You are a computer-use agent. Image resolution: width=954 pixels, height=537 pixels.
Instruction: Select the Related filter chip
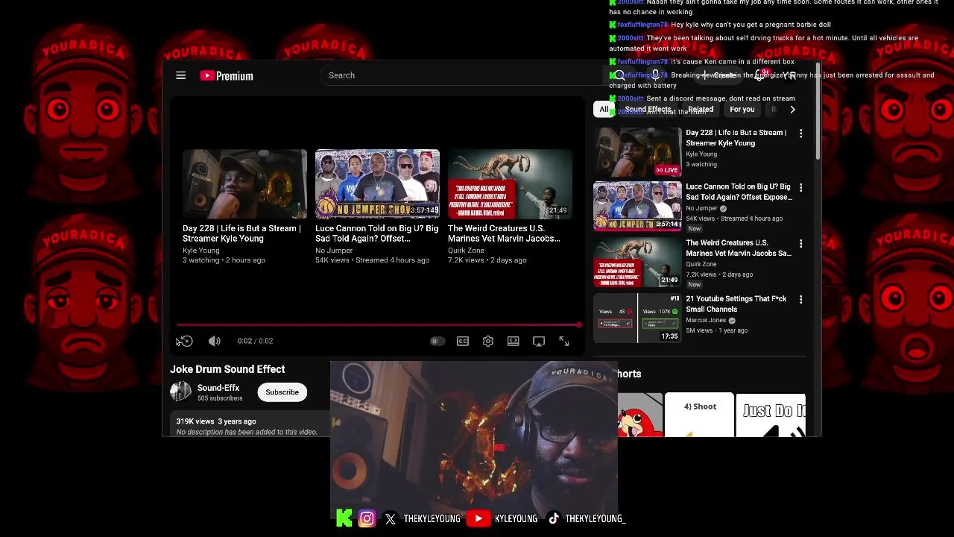701,110
